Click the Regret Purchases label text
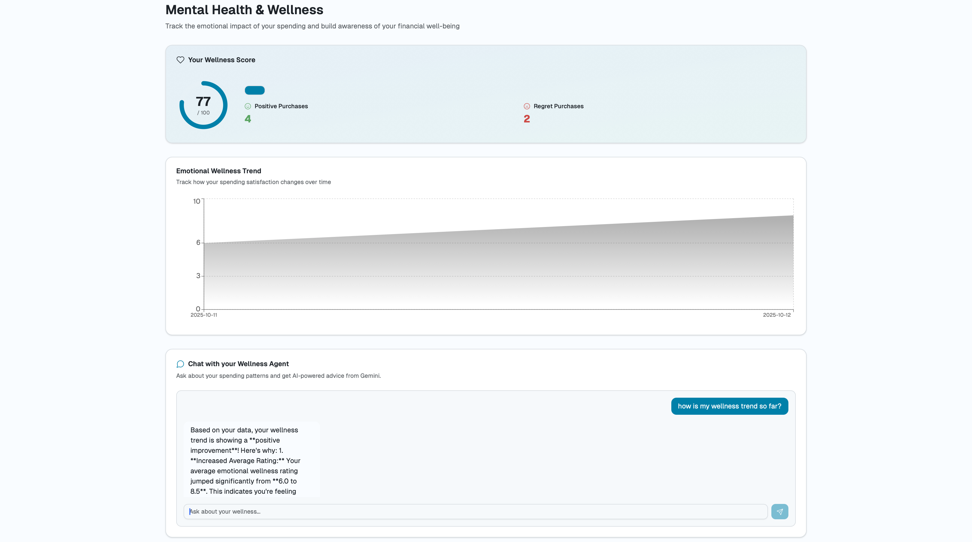Image resolution: width=972 pixels, height=542 pixels. [558, 106]
